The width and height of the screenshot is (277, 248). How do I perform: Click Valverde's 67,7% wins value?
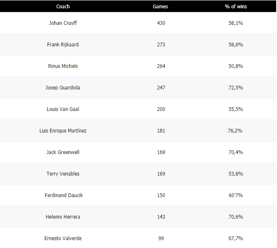point(236,238)
